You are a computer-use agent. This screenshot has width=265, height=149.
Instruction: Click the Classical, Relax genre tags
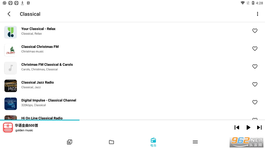[31, 34]
